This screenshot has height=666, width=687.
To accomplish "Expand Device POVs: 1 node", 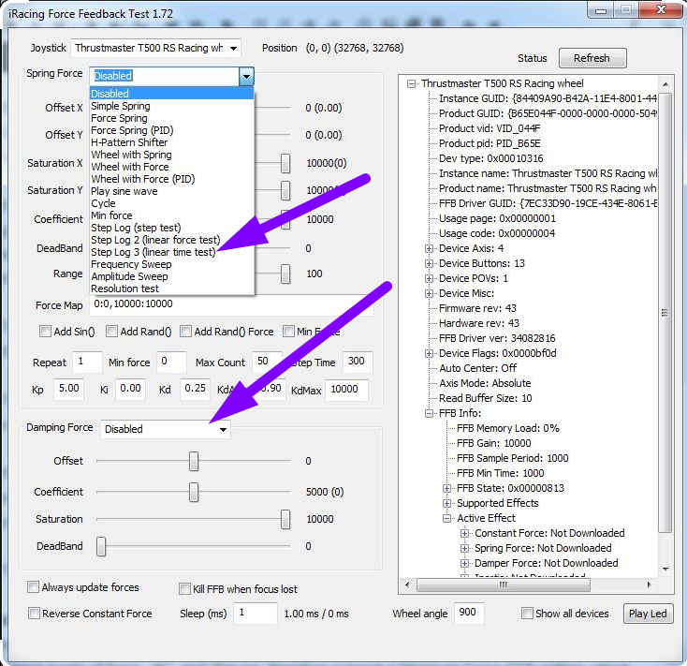I will [x=430, y=279].
